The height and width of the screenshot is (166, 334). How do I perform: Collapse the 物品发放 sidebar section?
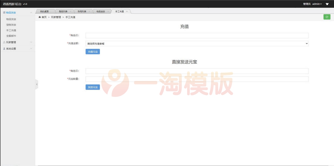click(x=31, y=12)
